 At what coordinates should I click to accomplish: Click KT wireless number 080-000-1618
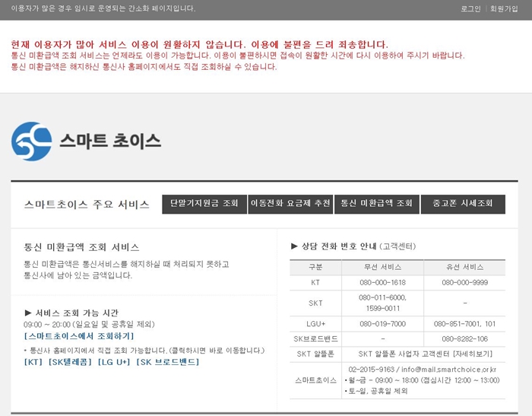point(383,283)
